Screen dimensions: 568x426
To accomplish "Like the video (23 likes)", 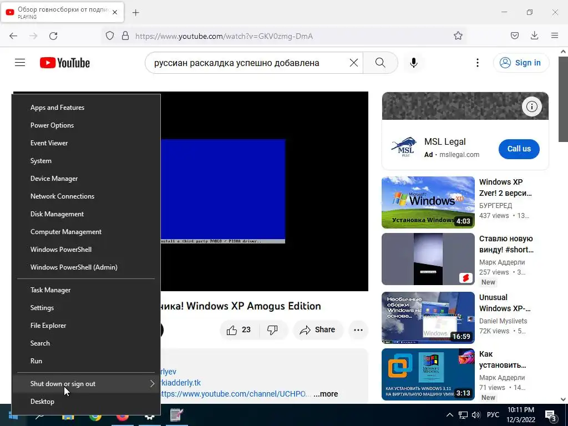I will tap(239, 329).
